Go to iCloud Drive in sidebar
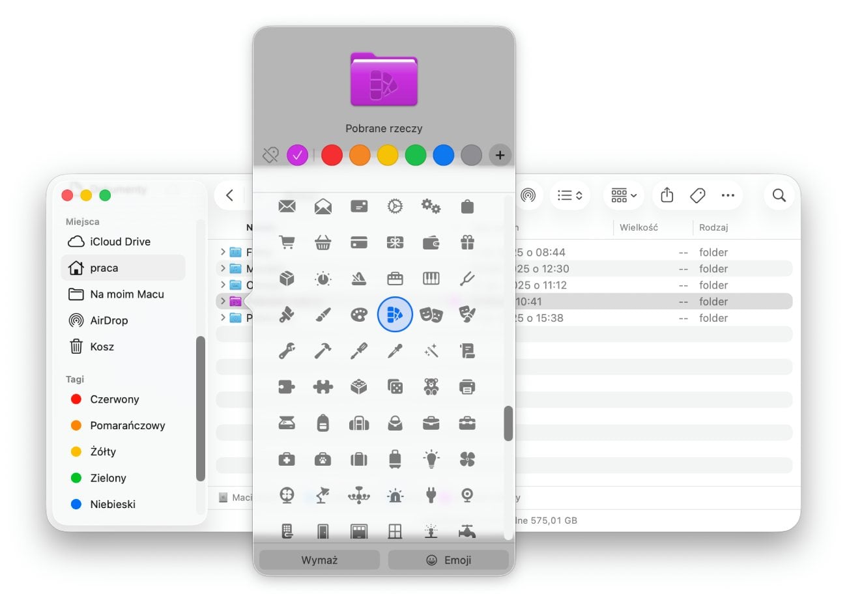This screenshot has height=609, width=847. [x=120, y=242]
